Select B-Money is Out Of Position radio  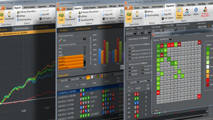pyautogui.click(x=130, y=51)
